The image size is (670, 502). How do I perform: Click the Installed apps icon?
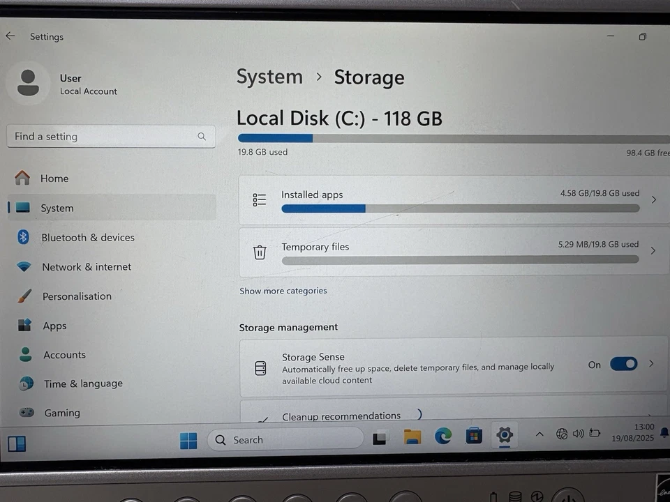pos(260,199)
